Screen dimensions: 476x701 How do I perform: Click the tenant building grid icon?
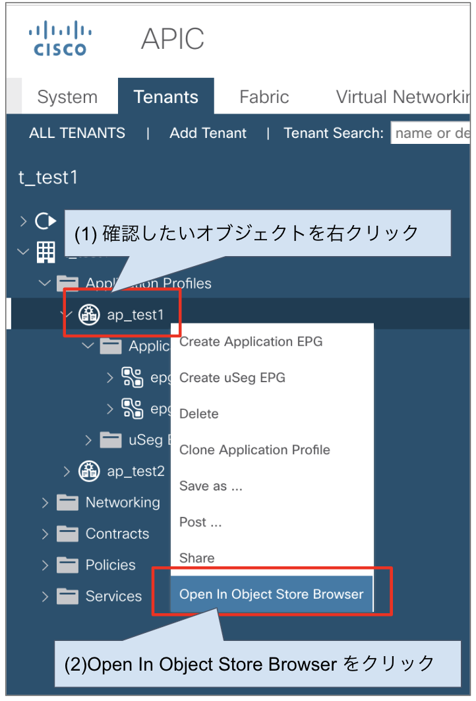[46, 252]
